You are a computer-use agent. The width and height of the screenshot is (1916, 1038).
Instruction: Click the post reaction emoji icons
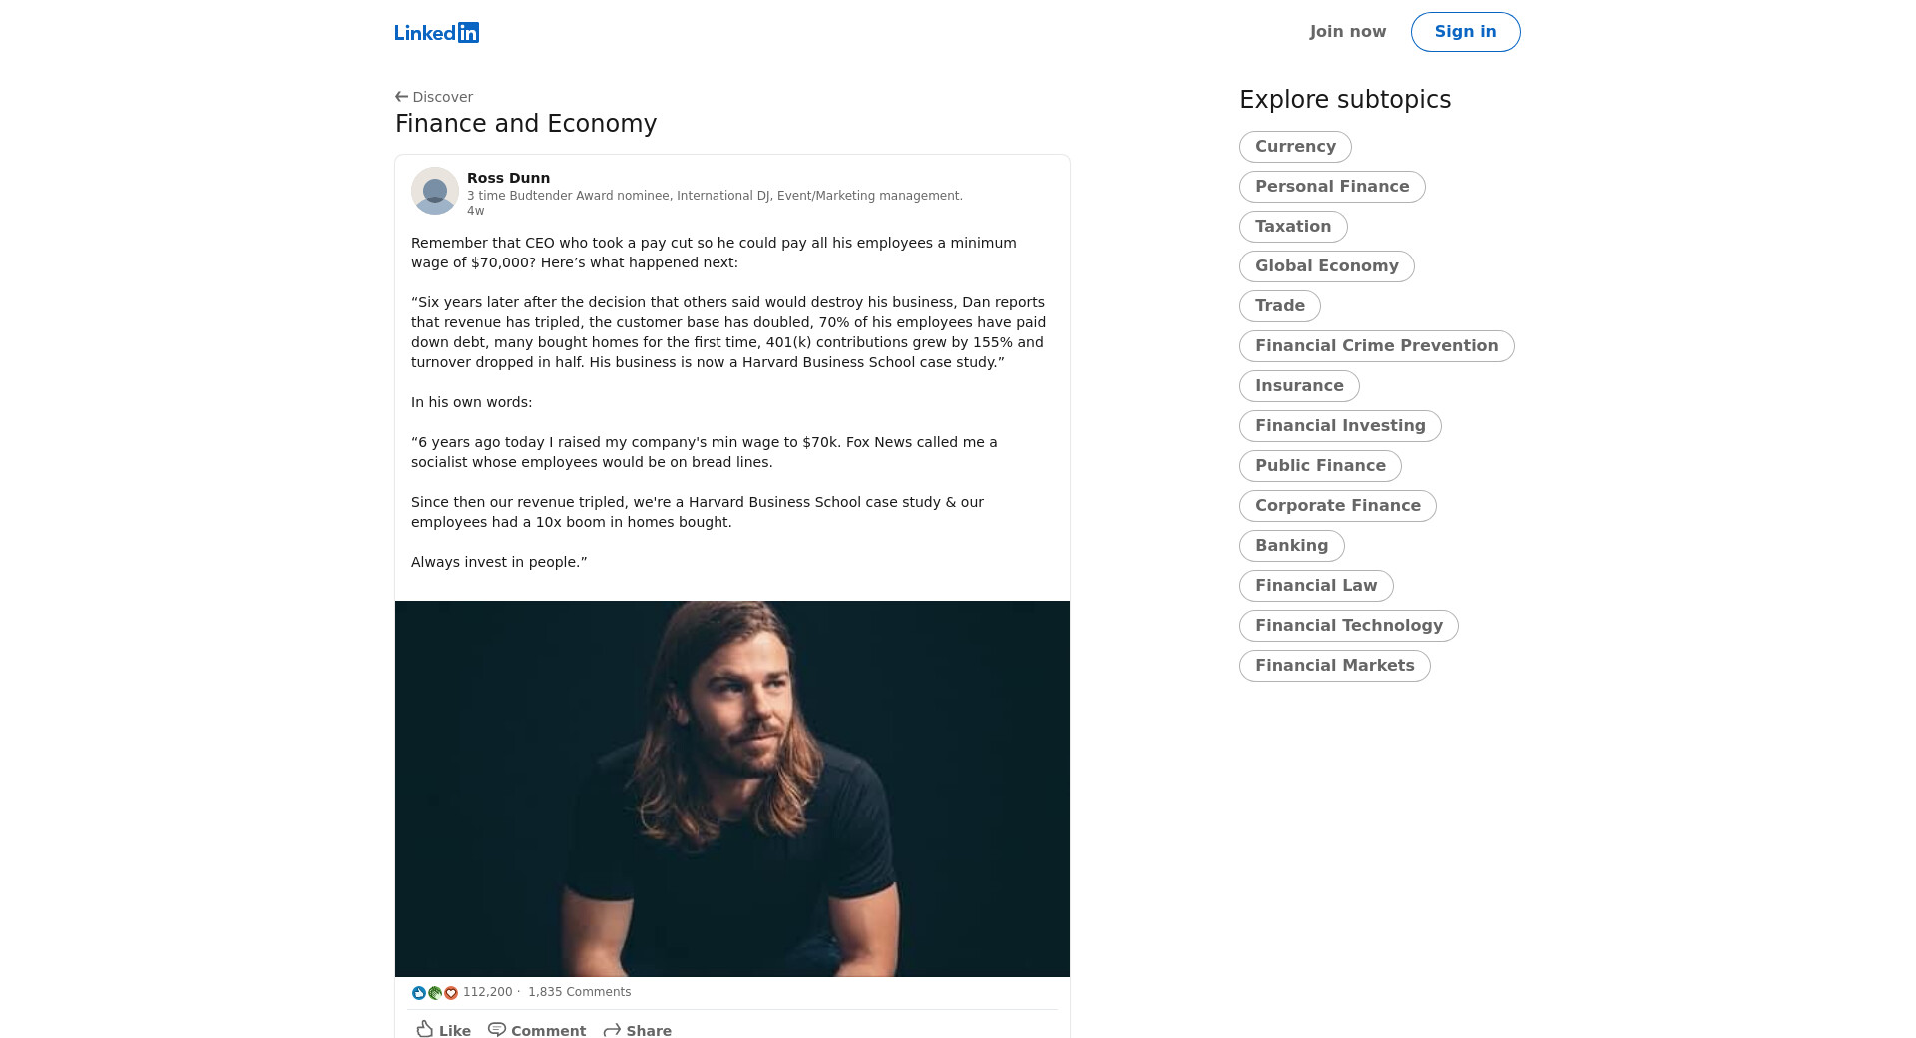pyautogui.click(x=434, y=992)
